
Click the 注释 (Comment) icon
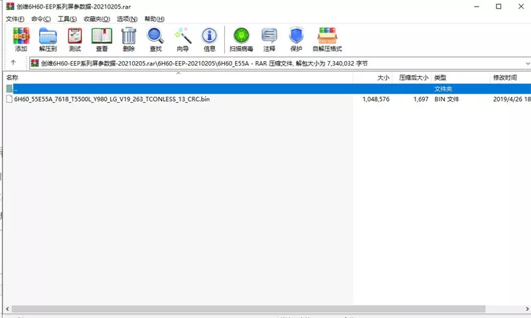coord(269,36)
